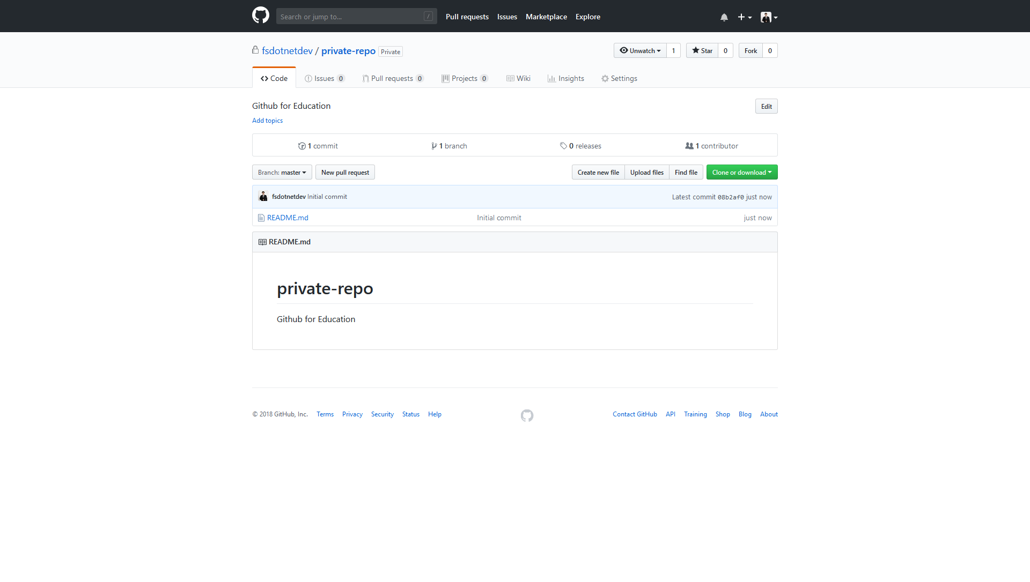
Task: Open Explore in top navigation
Action: tap(588, 17)
